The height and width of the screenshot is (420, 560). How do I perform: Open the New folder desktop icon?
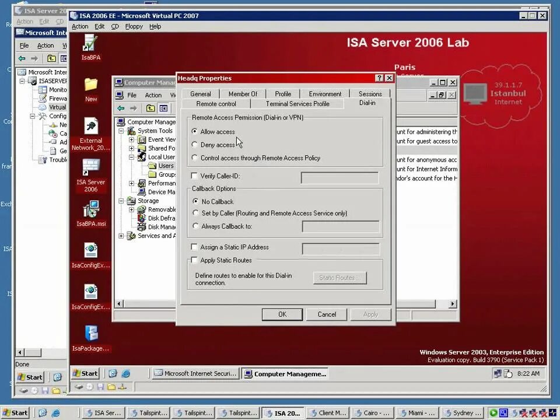tap(91, 89)
